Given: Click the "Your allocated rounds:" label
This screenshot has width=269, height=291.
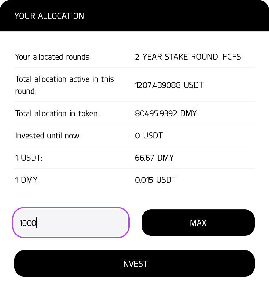Looking at the screenshot, I should [53, 57].
